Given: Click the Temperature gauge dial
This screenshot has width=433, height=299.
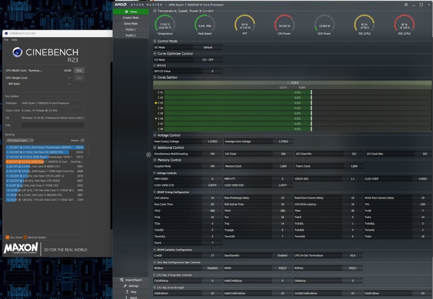Looking at the screenshot, I should click(x=164, y=24).
